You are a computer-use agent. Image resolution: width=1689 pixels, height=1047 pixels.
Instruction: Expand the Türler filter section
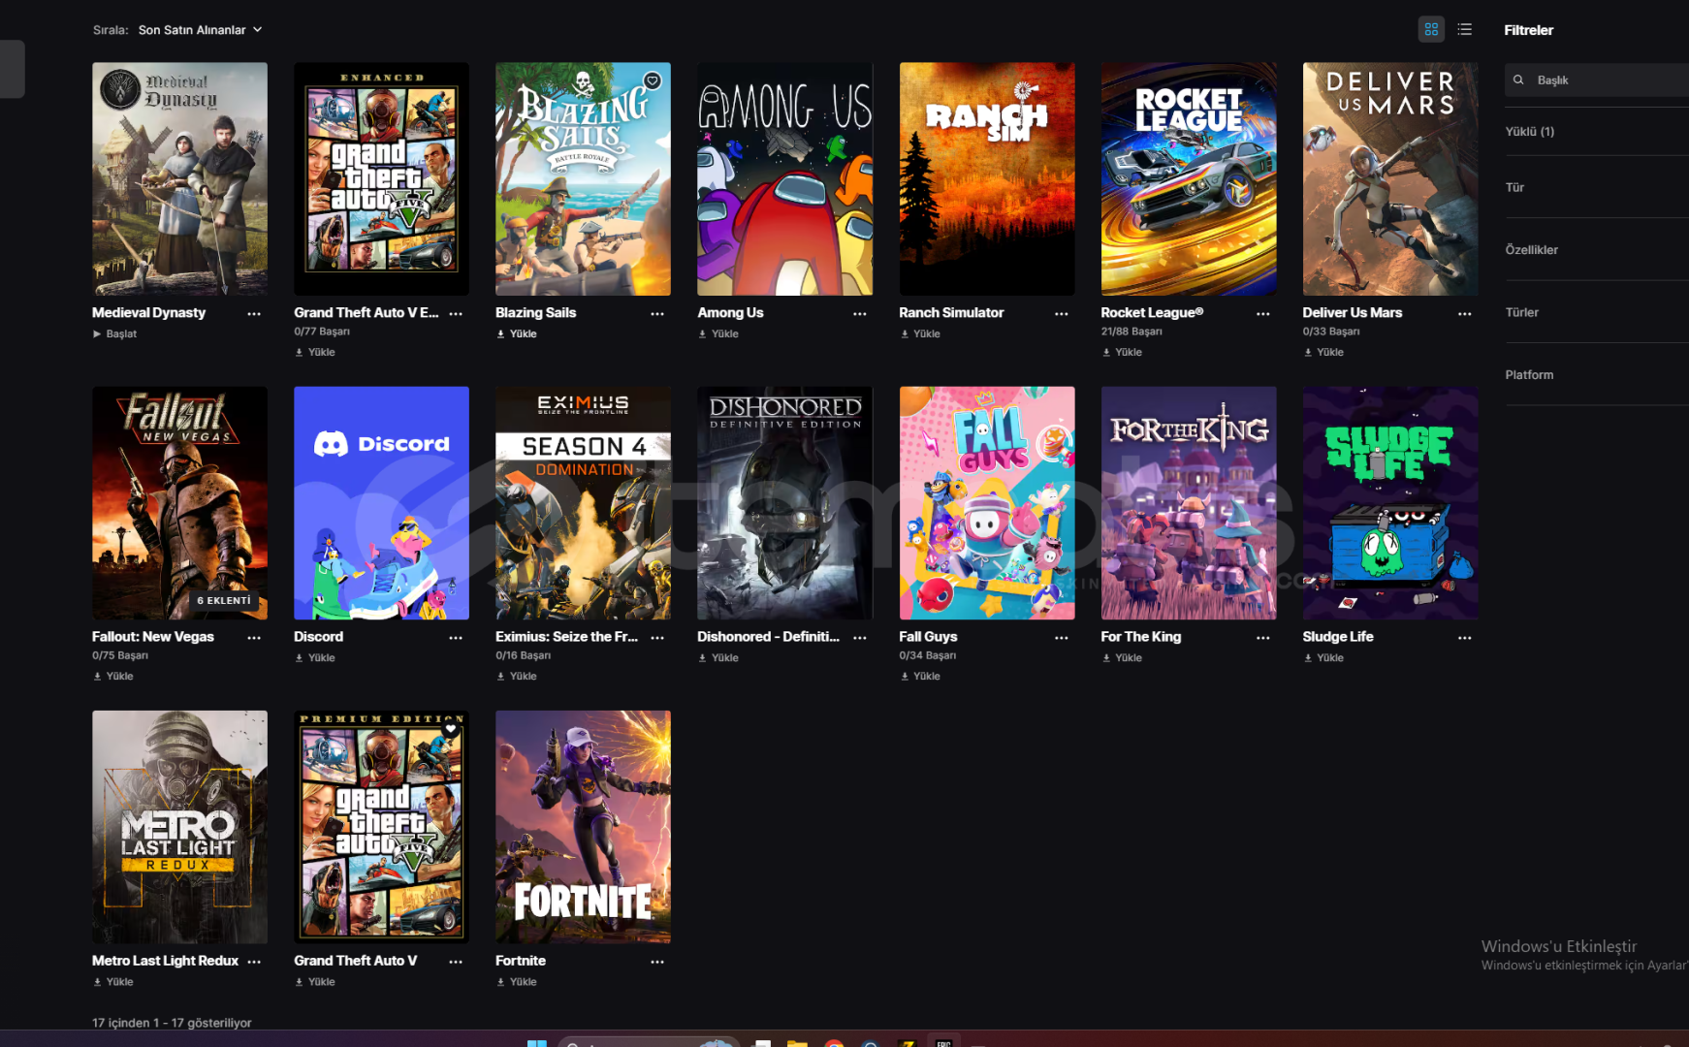pos(1597,312)
